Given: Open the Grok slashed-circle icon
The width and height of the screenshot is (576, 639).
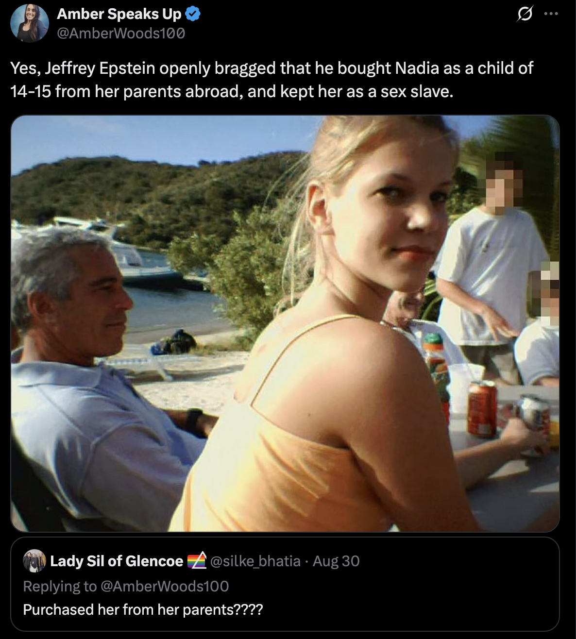Looking at the screenshot, I should (x=525, y=14).
